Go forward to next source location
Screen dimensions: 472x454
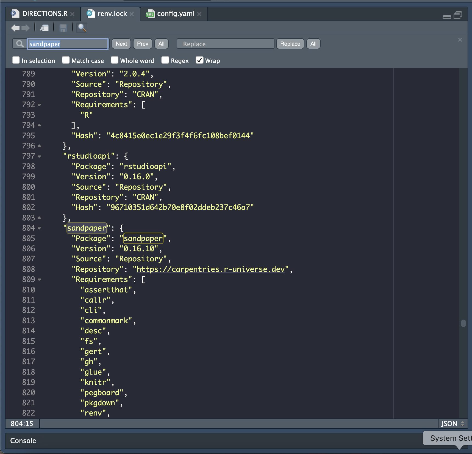[26, 28]
